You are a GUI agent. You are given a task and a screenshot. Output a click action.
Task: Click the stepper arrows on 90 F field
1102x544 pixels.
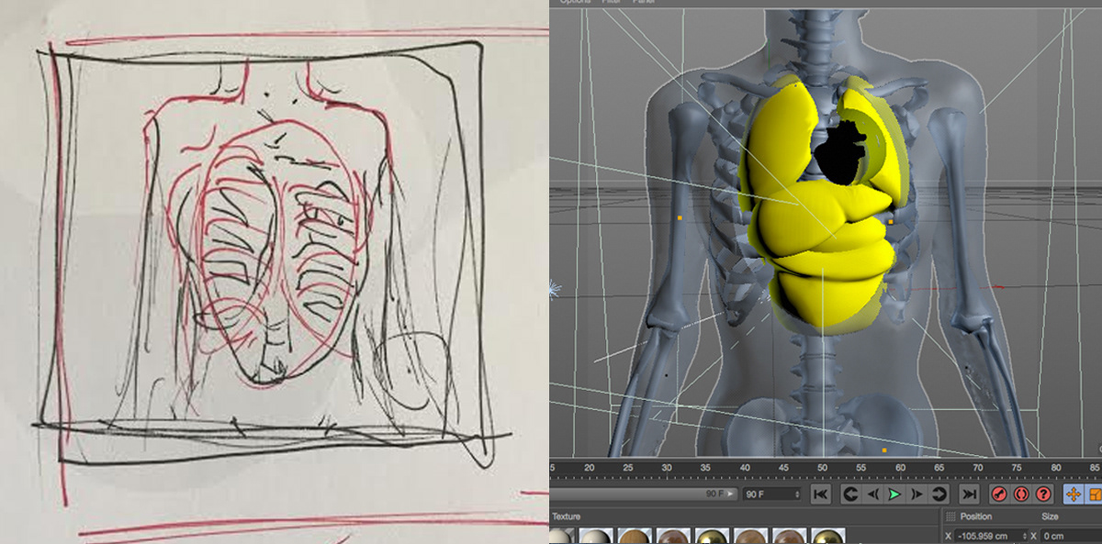pyautogui.click(x=797, y=494)
